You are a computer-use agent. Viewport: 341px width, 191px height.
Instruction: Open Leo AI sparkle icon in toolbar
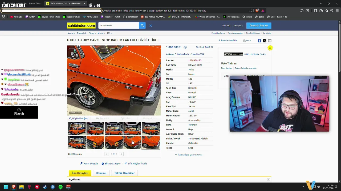326,11
